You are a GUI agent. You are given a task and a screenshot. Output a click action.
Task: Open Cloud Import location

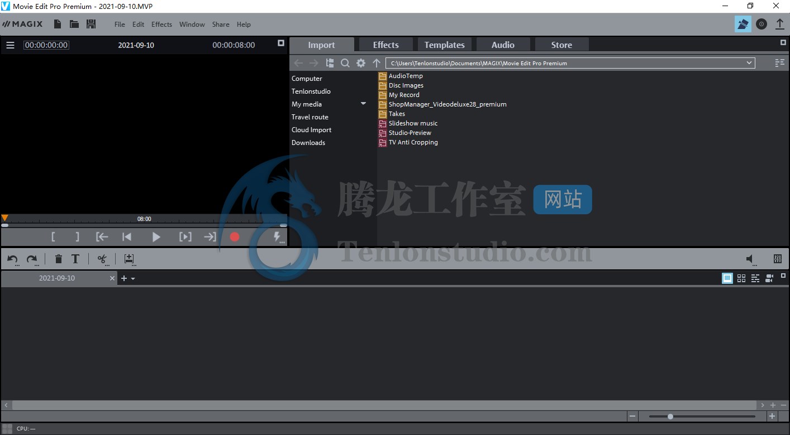(x=312, y=130)
